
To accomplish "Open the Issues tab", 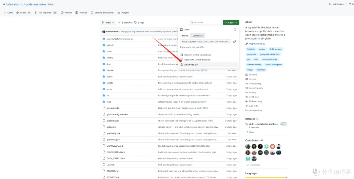I will pos(24,13).
